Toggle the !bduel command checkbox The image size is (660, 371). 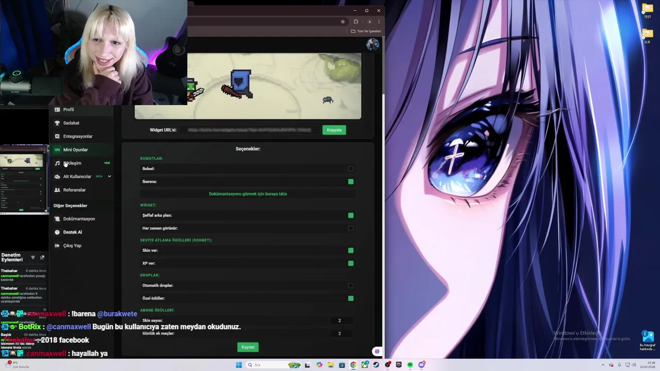pyautogui.click(x=351, y=168)
